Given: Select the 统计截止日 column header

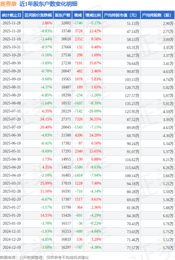Looking at the screenshot, I should (11, 15).
